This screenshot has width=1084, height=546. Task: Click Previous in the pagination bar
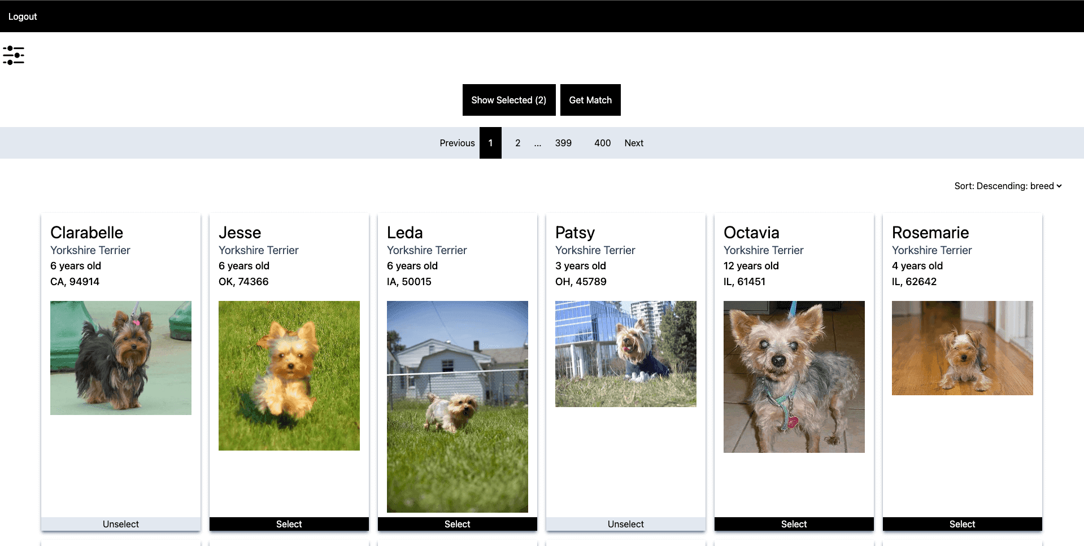[457, 143]
